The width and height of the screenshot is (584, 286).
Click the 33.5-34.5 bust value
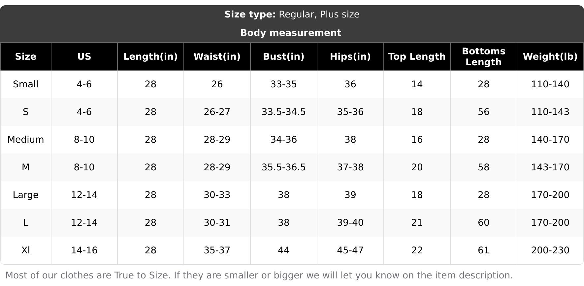point(284,112)
